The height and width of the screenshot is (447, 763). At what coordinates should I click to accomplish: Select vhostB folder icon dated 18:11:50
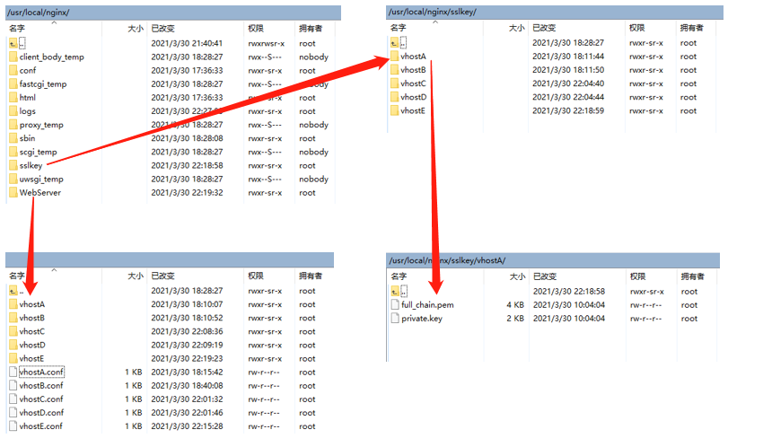coord(395,70)
